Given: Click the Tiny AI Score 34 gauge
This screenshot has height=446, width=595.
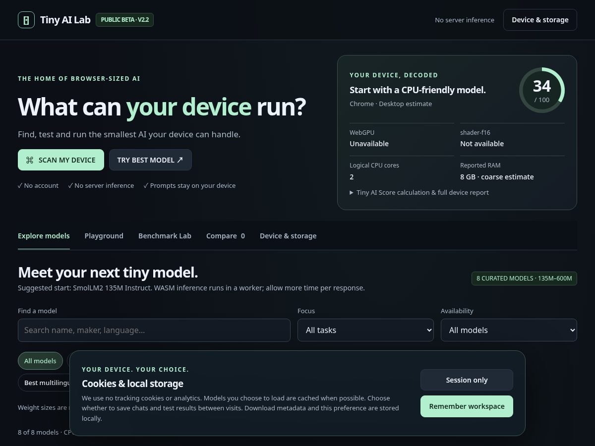Looking at the screenshot, I should coord(541,90).
